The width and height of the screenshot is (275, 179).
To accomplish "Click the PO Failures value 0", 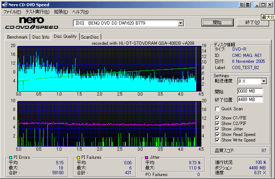I will [198, 175].
